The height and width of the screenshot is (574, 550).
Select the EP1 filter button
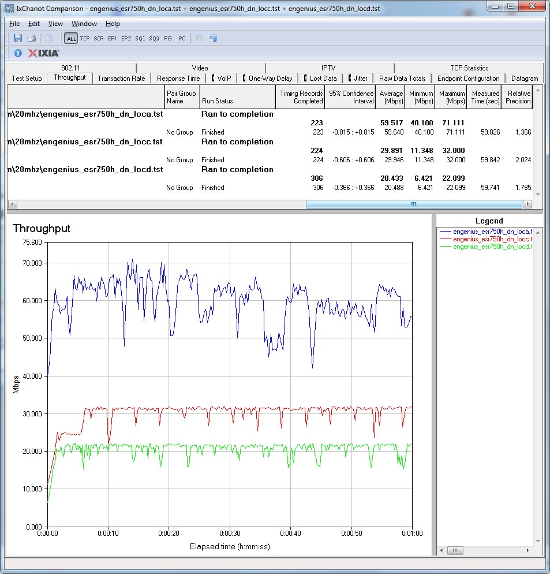(x=113, y=39)
